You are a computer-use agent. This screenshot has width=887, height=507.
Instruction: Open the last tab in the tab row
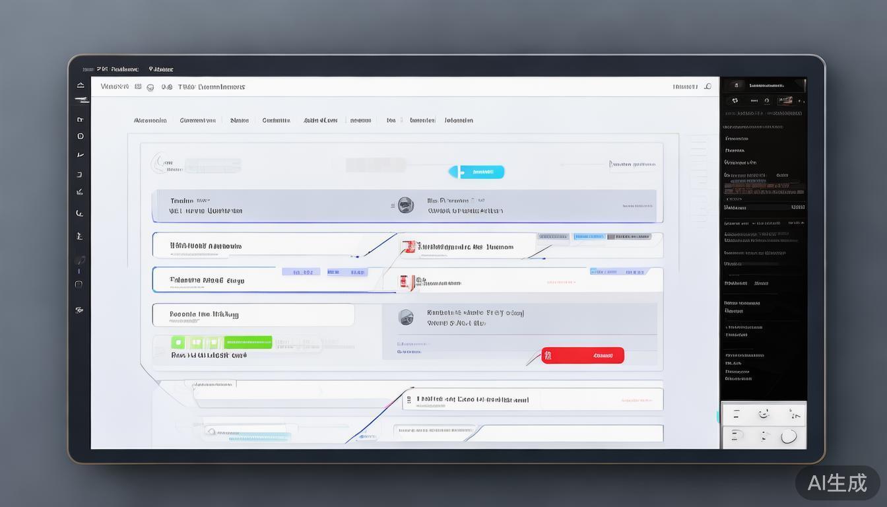tap(458, 121)
